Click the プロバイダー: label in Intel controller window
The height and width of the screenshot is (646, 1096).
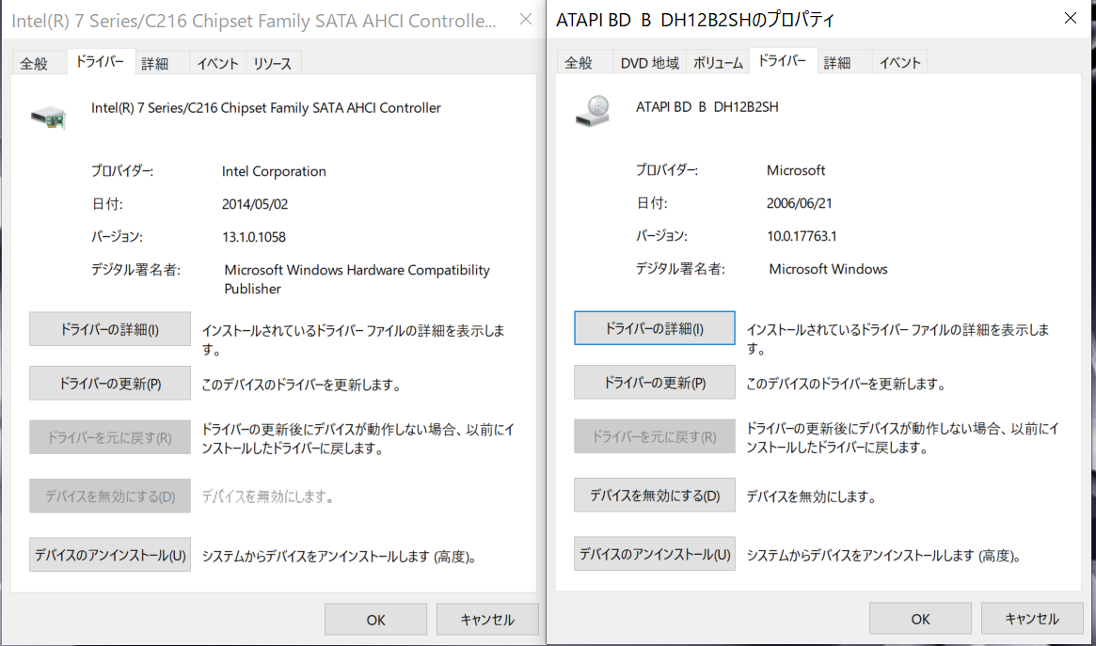point(122,171)
